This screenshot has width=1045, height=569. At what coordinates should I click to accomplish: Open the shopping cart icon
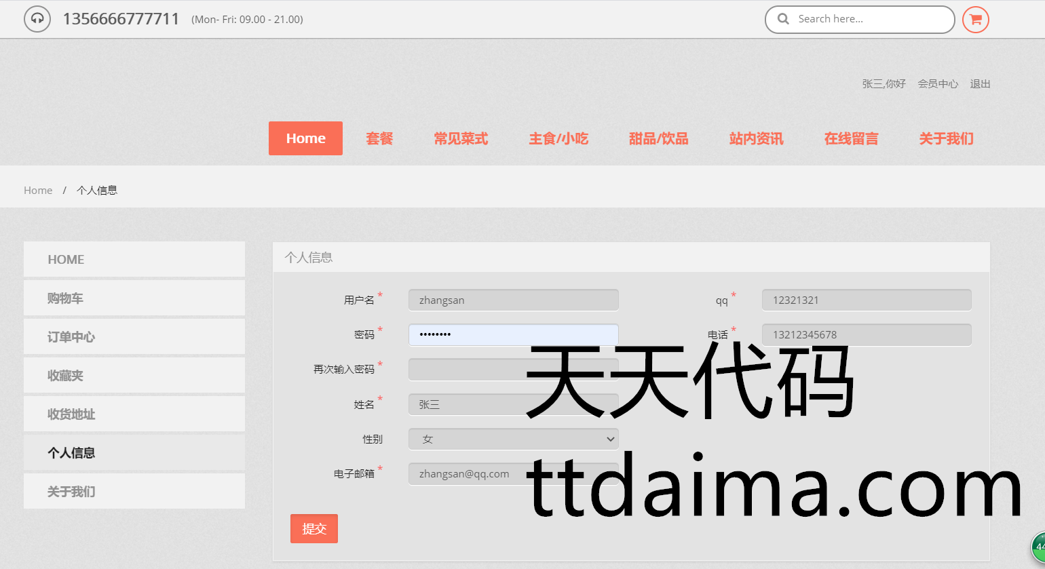pyautogui.click(x=975, y=19)
